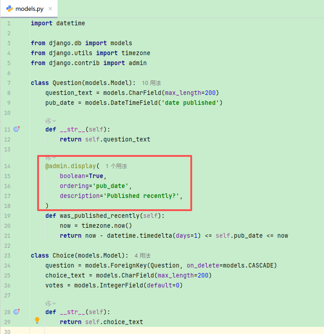
Task: Click the '1 个用法' usages hint
Action: coord(116,166)
